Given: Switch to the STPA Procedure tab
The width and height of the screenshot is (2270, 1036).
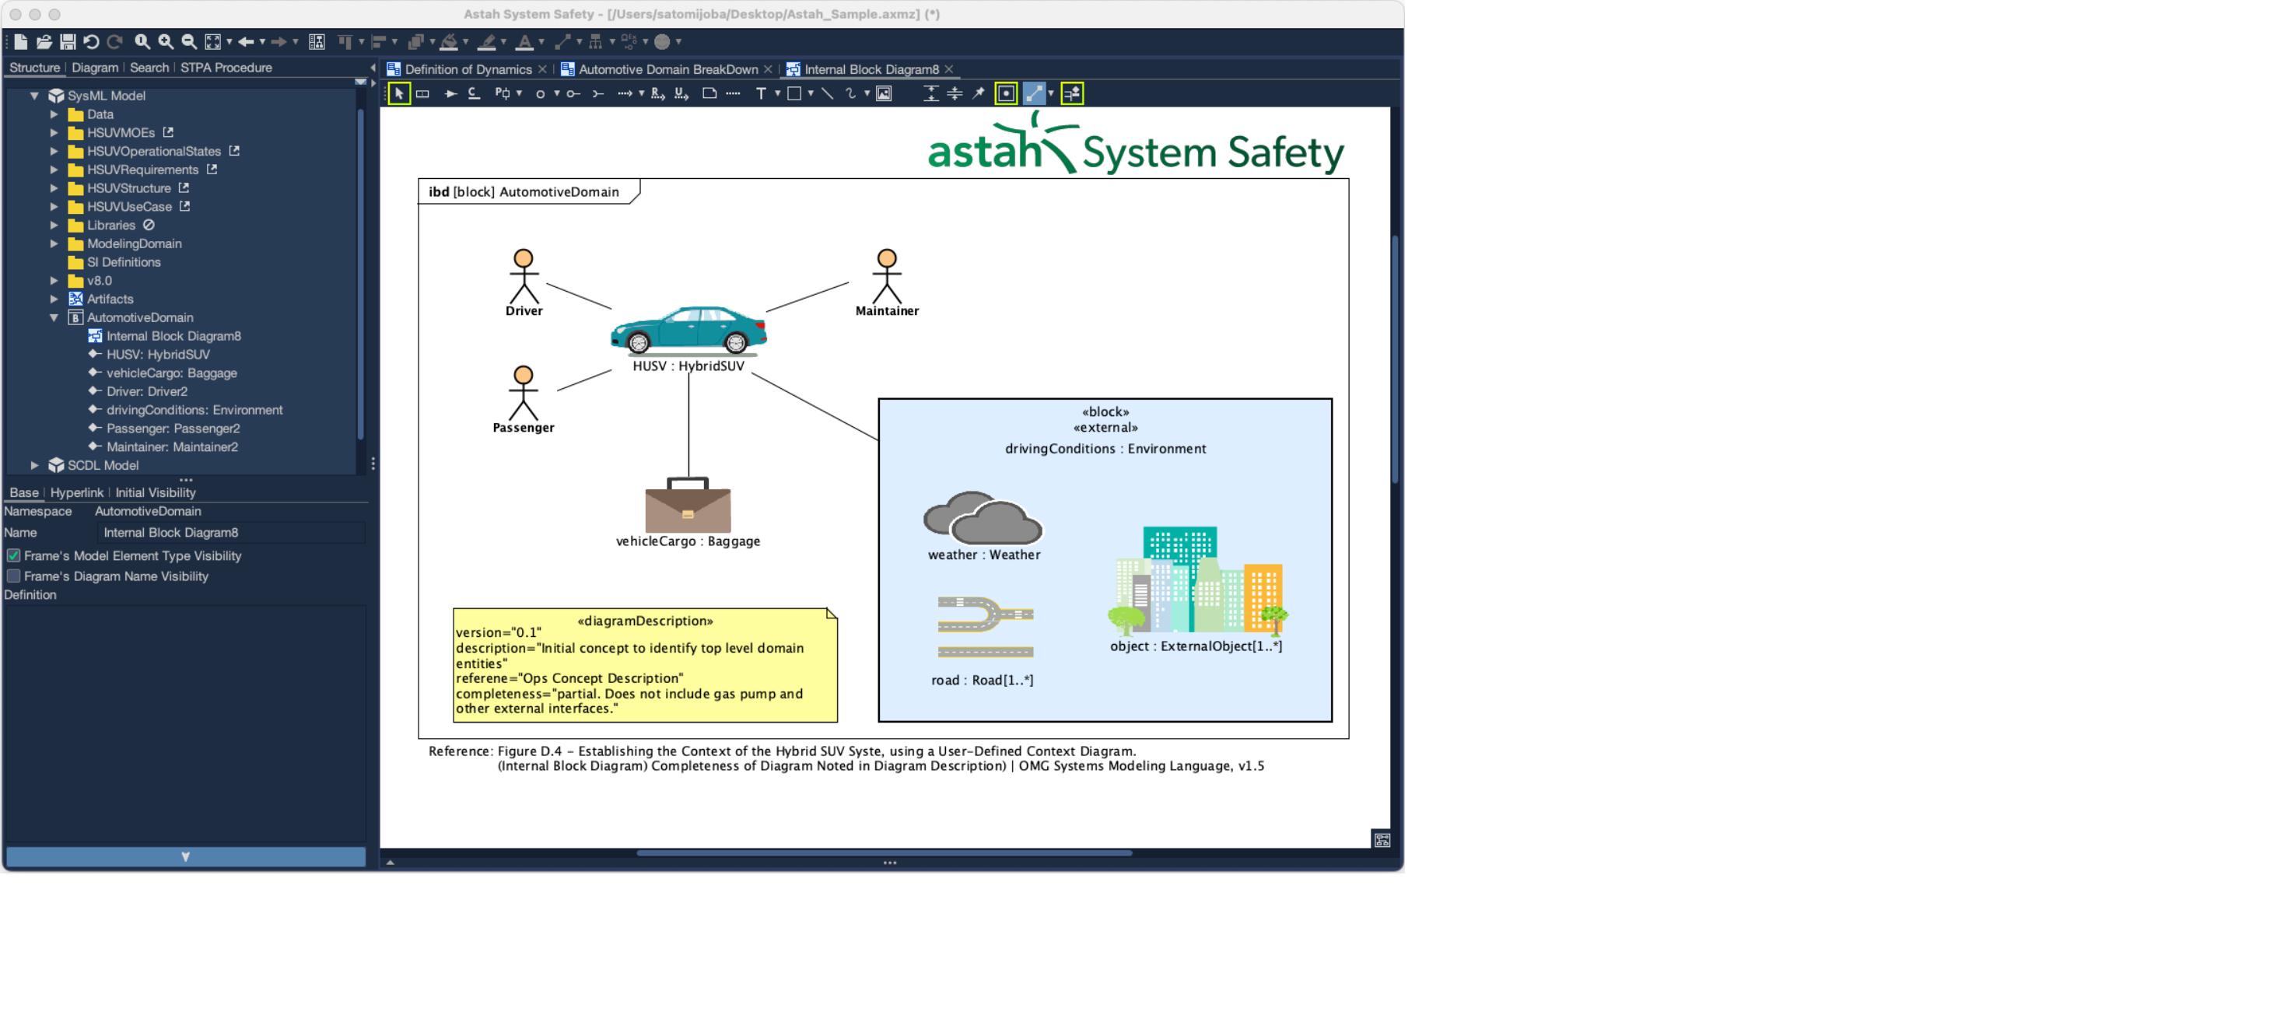Looking at the screenshot, I should (x=226, y=68).
